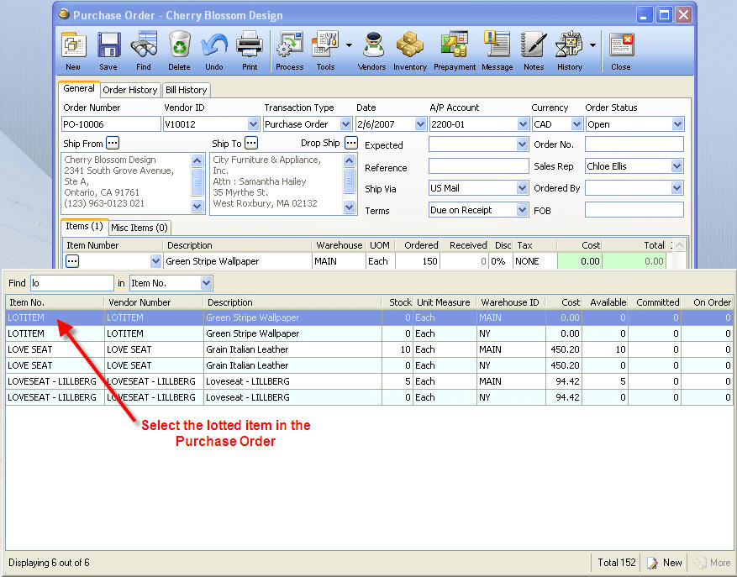This screenshot has height=577, width=737.
Task: Open the Find tool from the toolbar
Action: [143, 49]
